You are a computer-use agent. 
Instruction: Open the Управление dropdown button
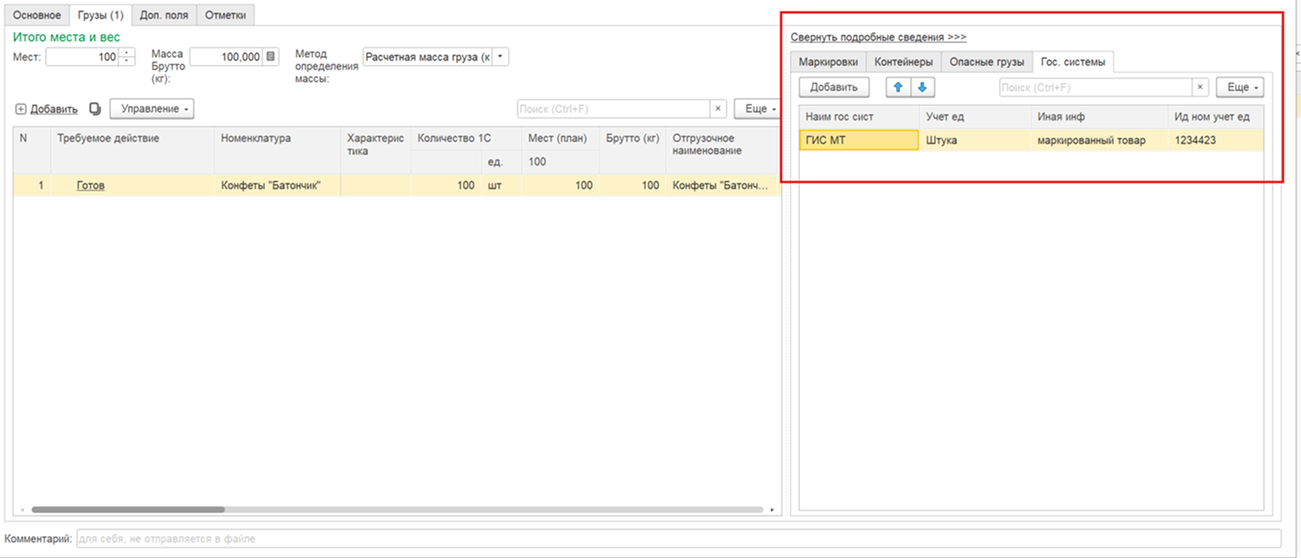click(151, 109)
